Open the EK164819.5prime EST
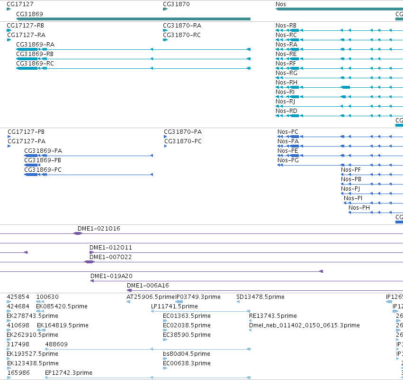The height and width of the screenshot is (380, 403). [x=63, y=325]
